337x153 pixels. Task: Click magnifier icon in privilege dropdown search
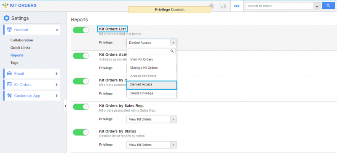tap(172, 51)
